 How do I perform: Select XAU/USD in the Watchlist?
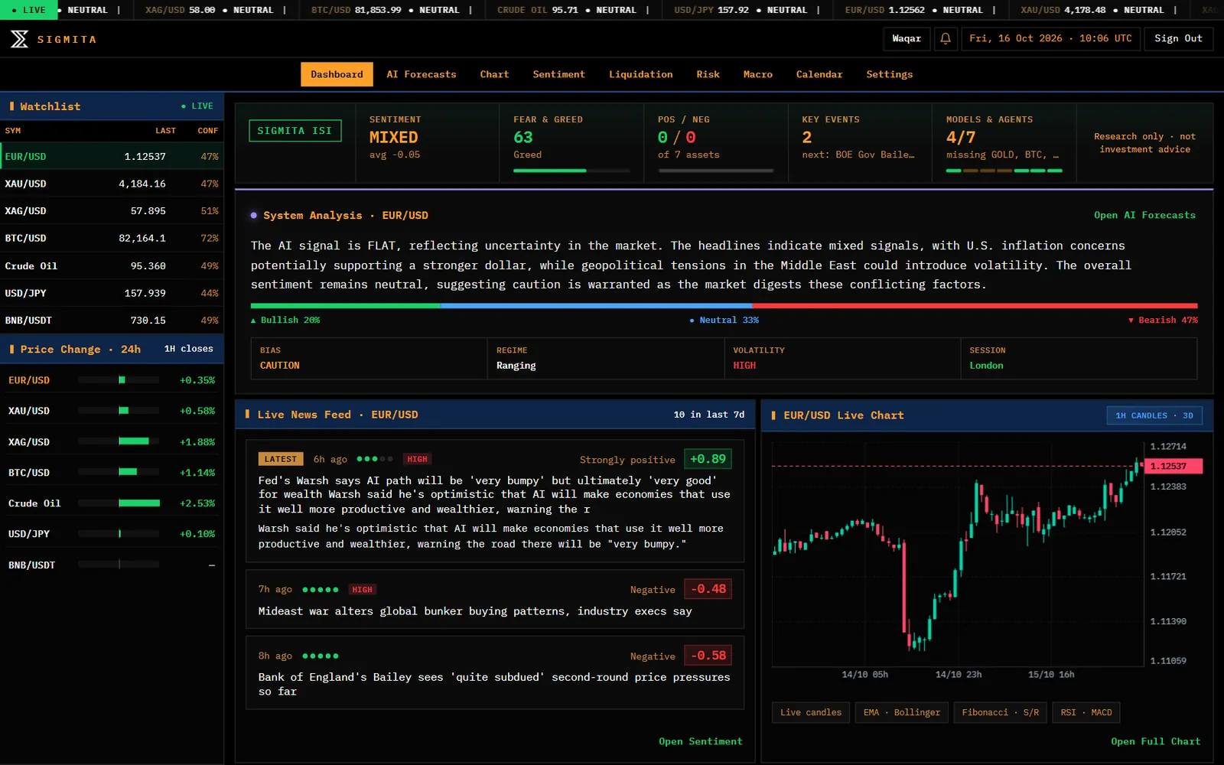[x=112, y=184]
